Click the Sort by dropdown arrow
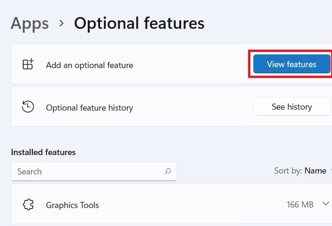 330,171
